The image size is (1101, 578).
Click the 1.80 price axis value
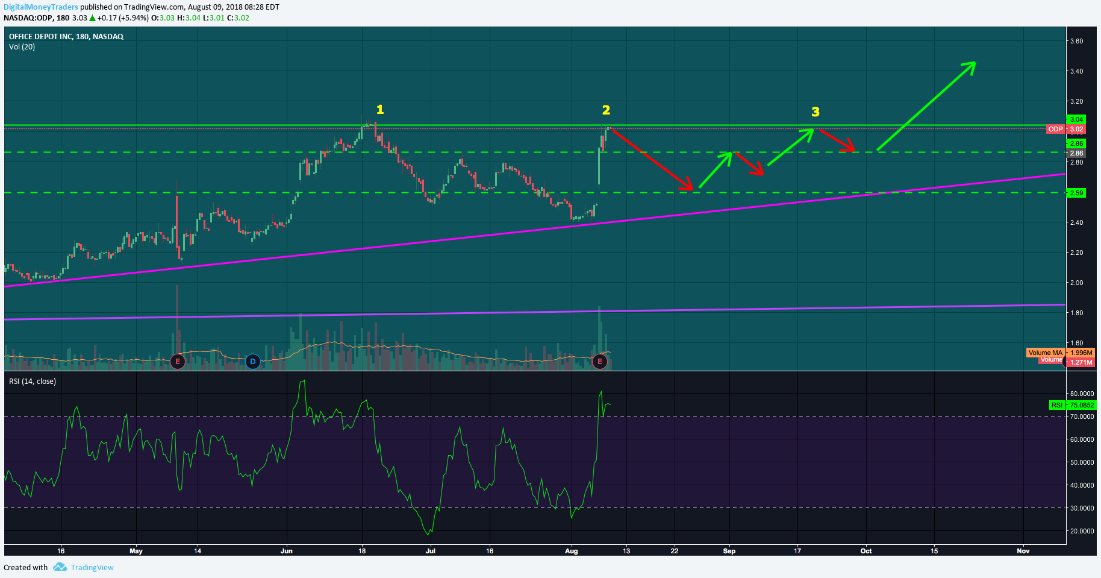pos(1076,313)
